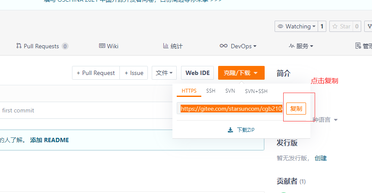Click the Wiki book icon
Image resolution: width=372 pixels, height=193 pixels.
(102, 46)
